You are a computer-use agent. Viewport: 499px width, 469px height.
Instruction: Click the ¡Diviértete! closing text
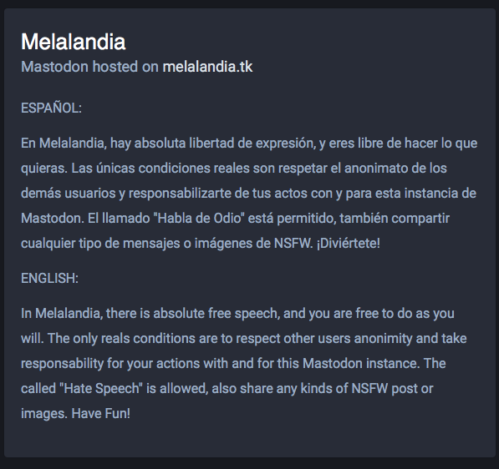pos(349,244)
